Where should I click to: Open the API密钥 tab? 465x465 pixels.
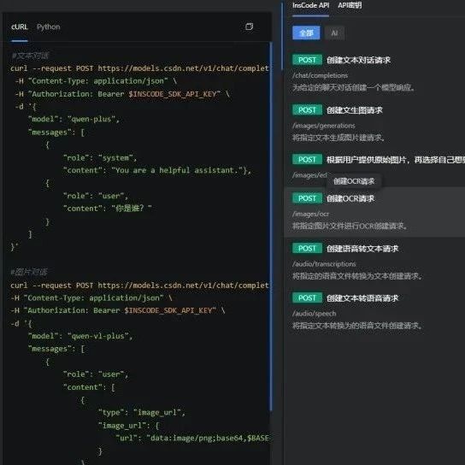350,5
